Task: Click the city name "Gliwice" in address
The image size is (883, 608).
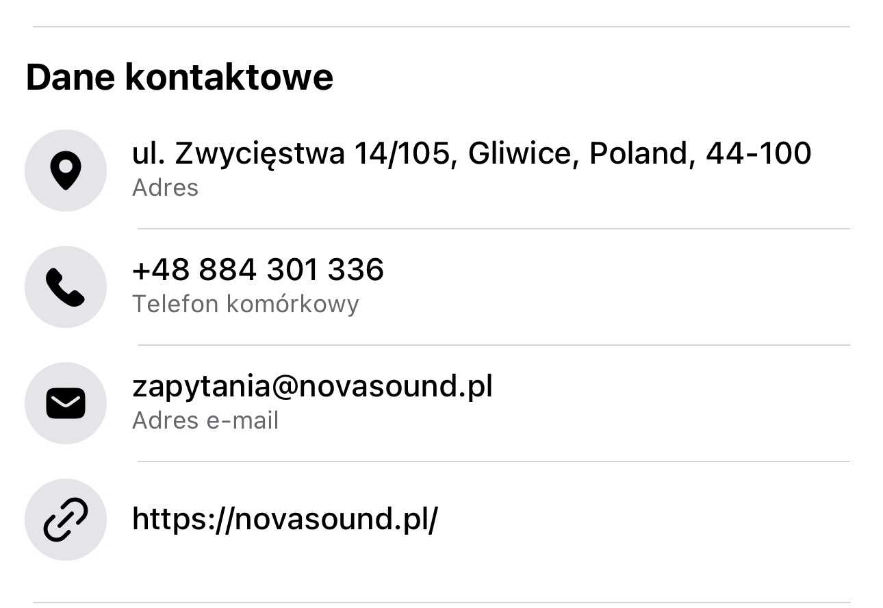Action: tap(517, 153)
